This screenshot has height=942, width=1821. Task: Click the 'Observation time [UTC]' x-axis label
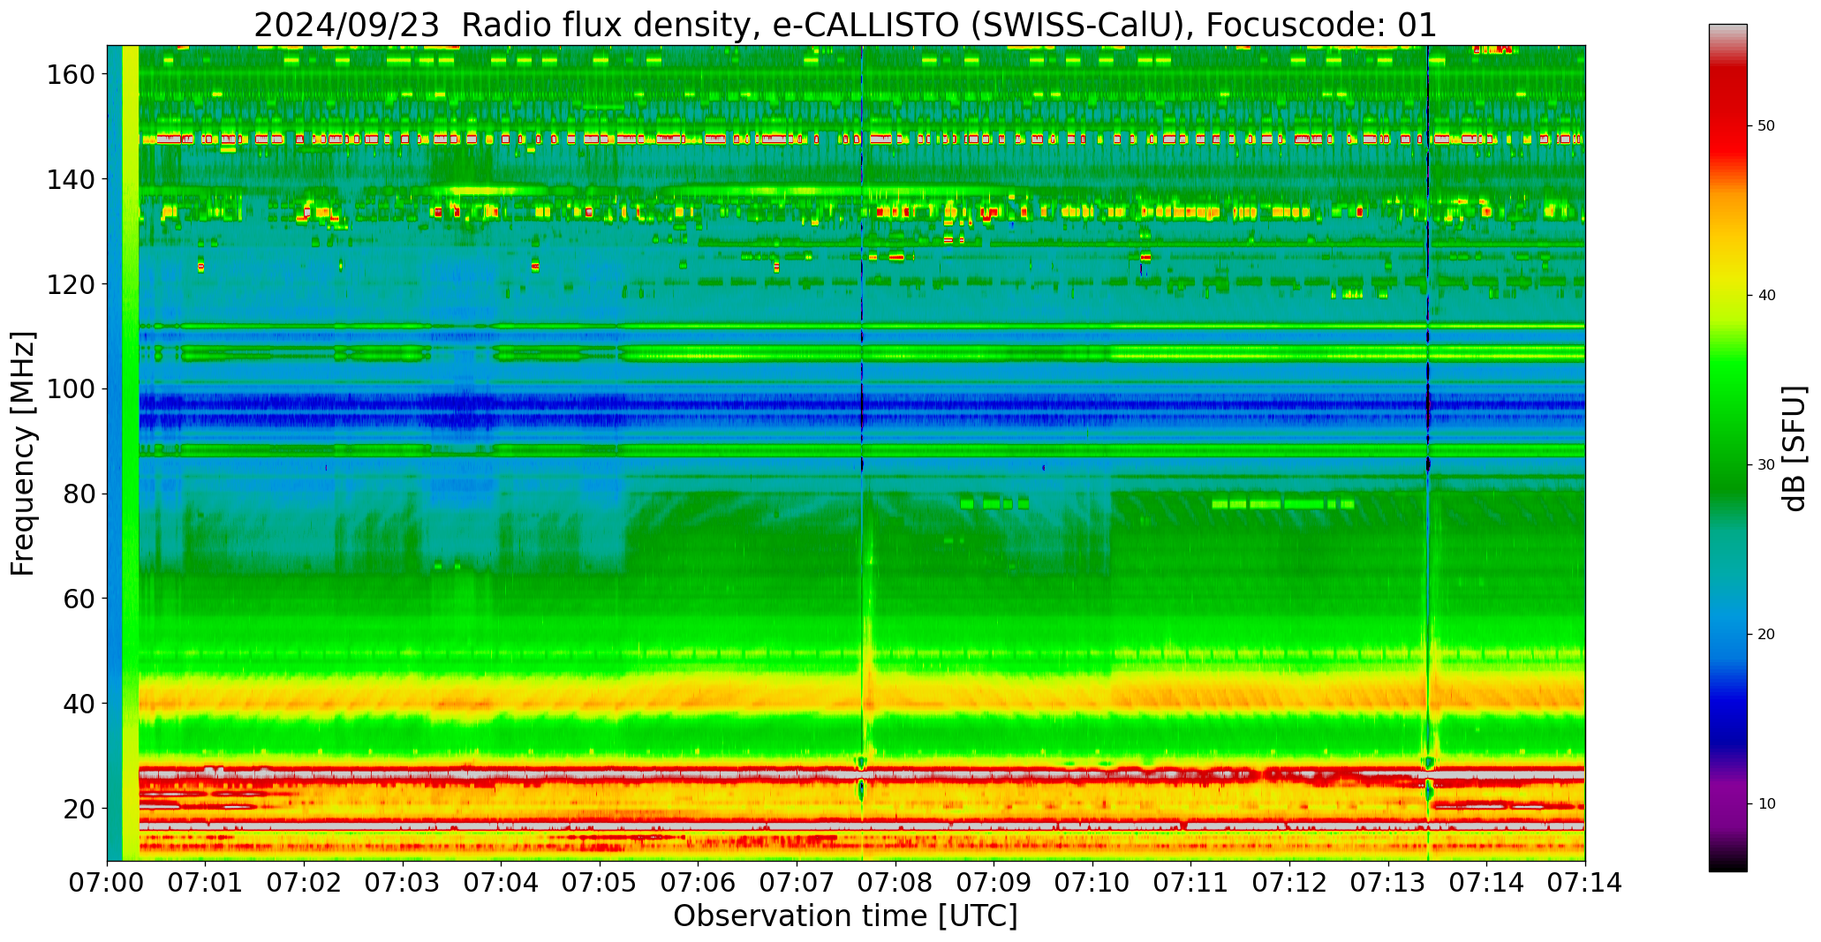pos(845,916)
